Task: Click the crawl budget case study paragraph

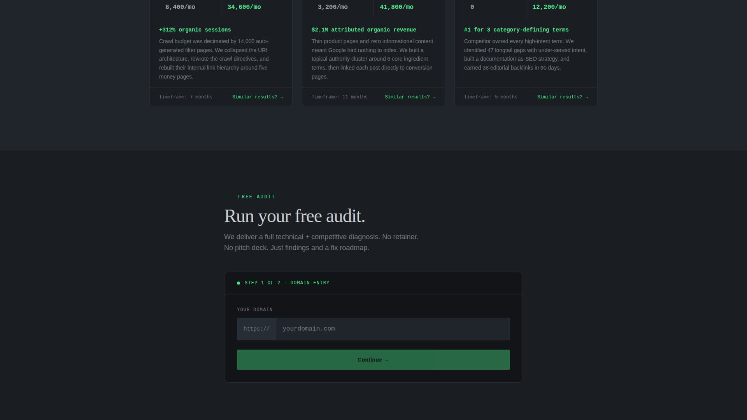Action: (214, 59)
